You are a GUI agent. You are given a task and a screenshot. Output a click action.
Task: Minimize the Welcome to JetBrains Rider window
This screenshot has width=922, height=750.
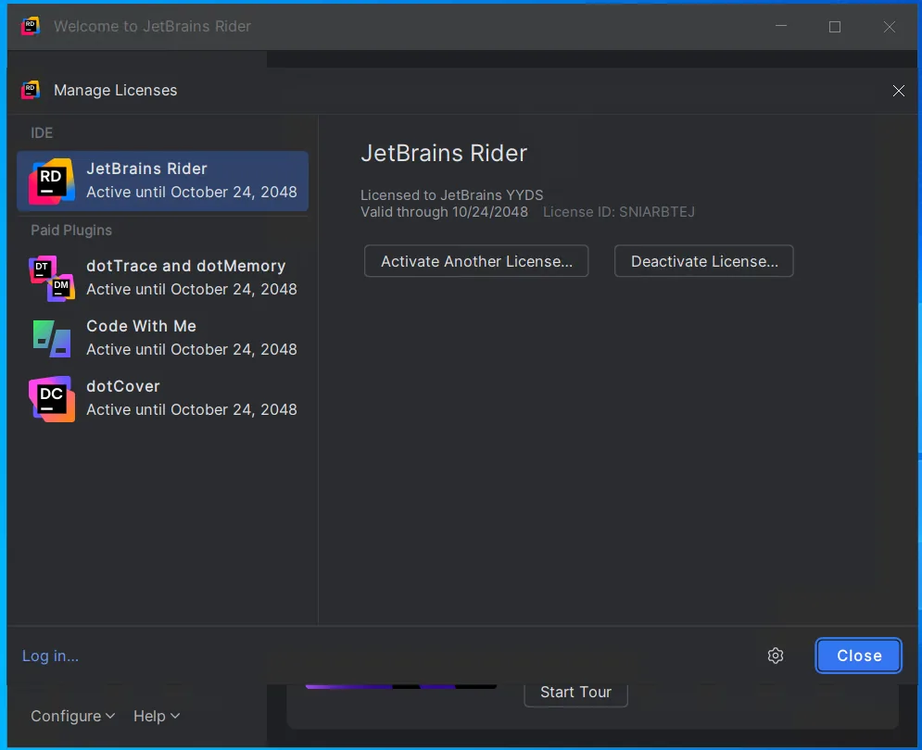click(x=781, y=26)
